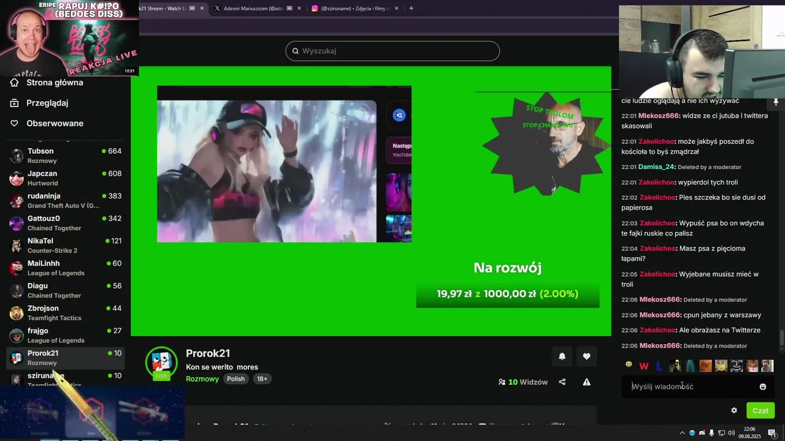Click the Damiss_24 username in chat
785x441 pixels.
(x=657, y=167)
